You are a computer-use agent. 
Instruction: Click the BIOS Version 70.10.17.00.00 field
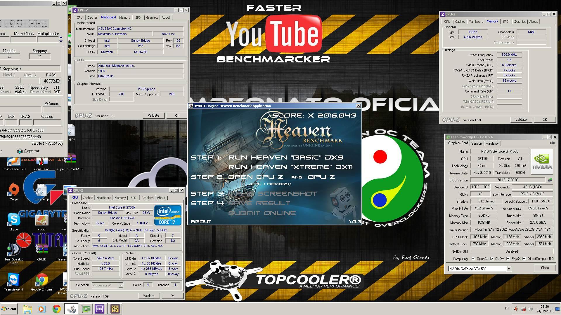click(508, 180)
